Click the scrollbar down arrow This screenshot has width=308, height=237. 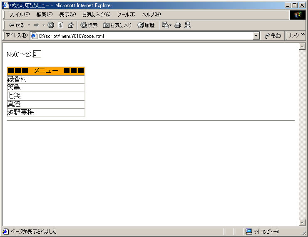302,223
